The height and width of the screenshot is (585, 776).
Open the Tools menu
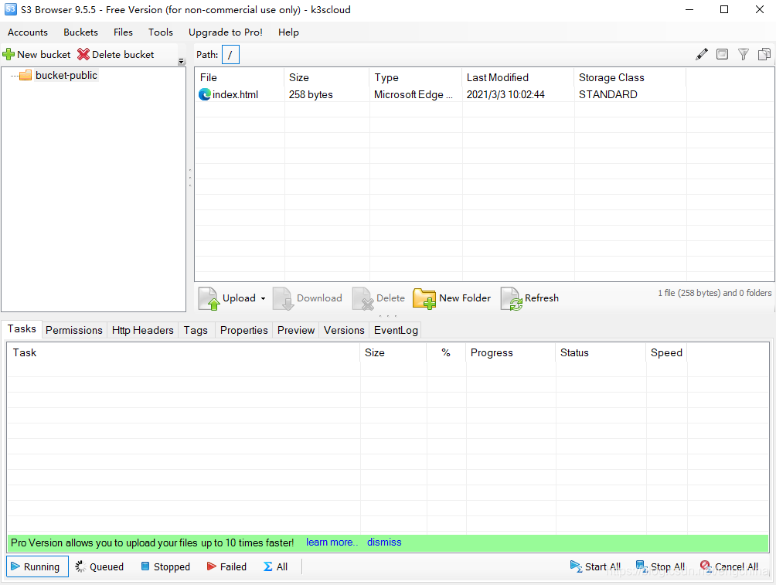point(161,32)
